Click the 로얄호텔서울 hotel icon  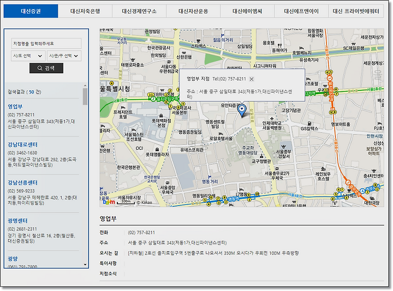coord(221,134)
